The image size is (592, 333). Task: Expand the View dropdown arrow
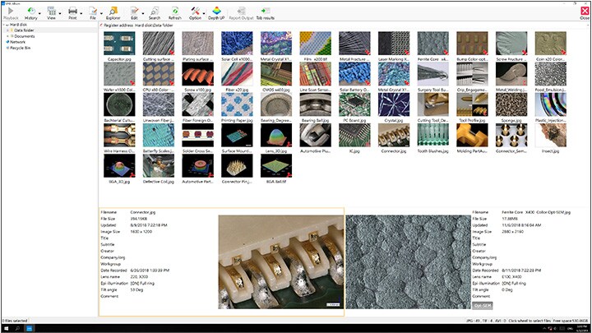point(60,12)
